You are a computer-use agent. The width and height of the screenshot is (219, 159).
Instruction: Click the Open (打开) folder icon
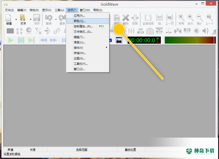(x=23, y=19)
